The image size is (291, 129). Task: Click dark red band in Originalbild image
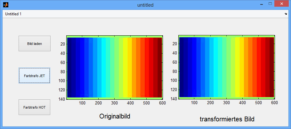click(159, 67)
